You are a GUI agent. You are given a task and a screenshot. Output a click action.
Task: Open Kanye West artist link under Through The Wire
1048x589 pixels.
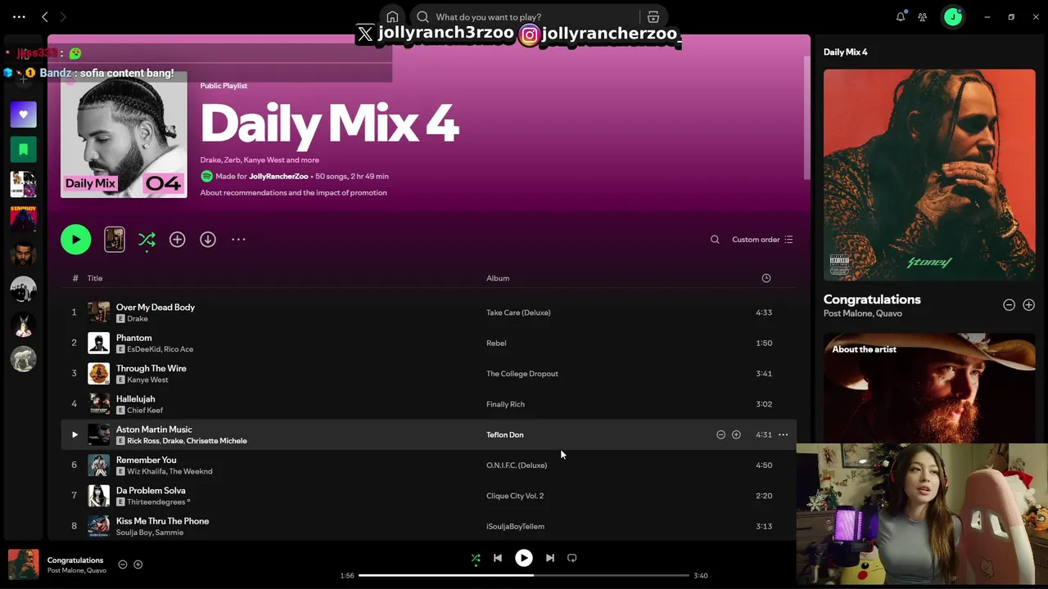[147, 380]
